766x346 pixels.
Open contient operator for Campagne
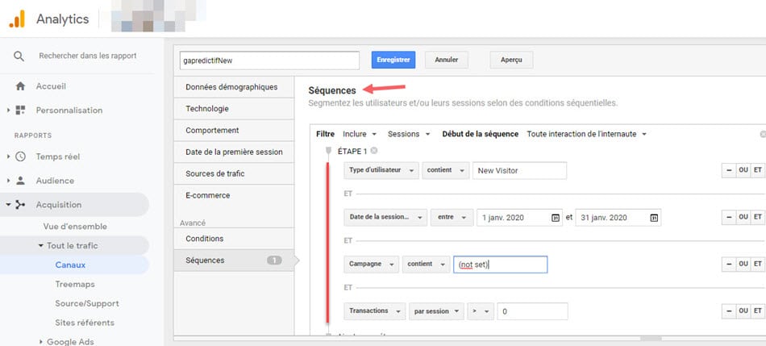(x=426, y=264)
